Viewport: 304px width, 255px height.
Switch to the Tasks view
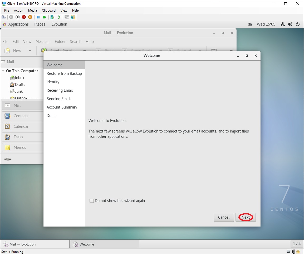(x=22, y=137)
